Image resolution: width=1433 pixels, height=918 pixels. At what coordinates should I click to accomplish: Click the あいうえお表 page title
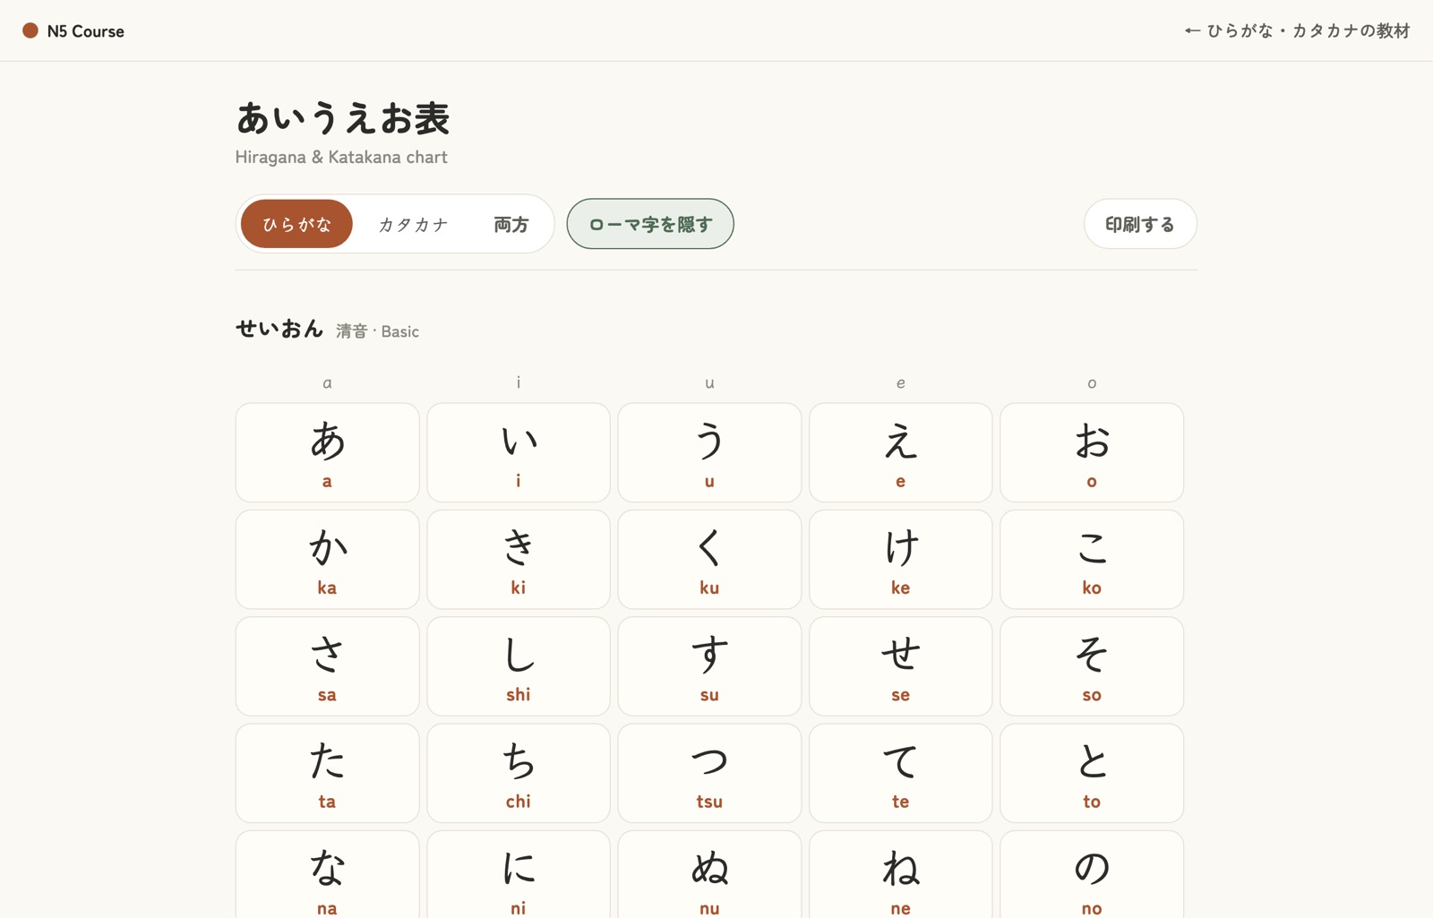point(343,118)
